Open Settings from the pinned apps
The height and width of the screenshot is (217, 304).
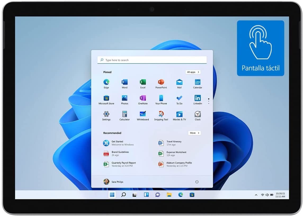(106, 116)
